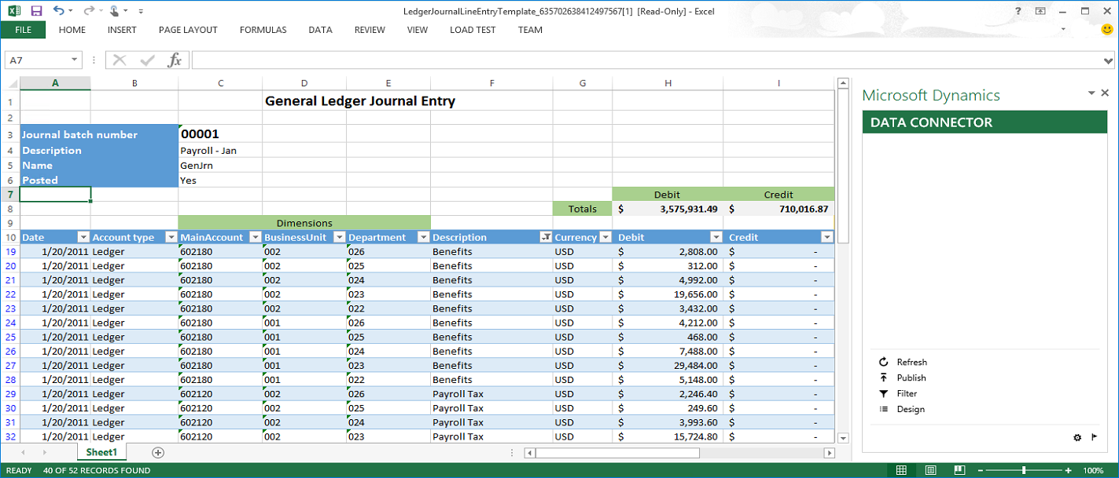Toggle Normal view in status bar
The width and height of the screenshot is (1119, 478).
tap(900, 469)
